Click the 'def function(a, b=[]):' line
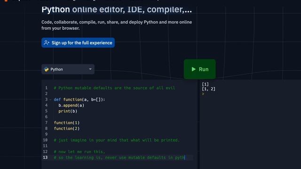 [x=79, y=100]
